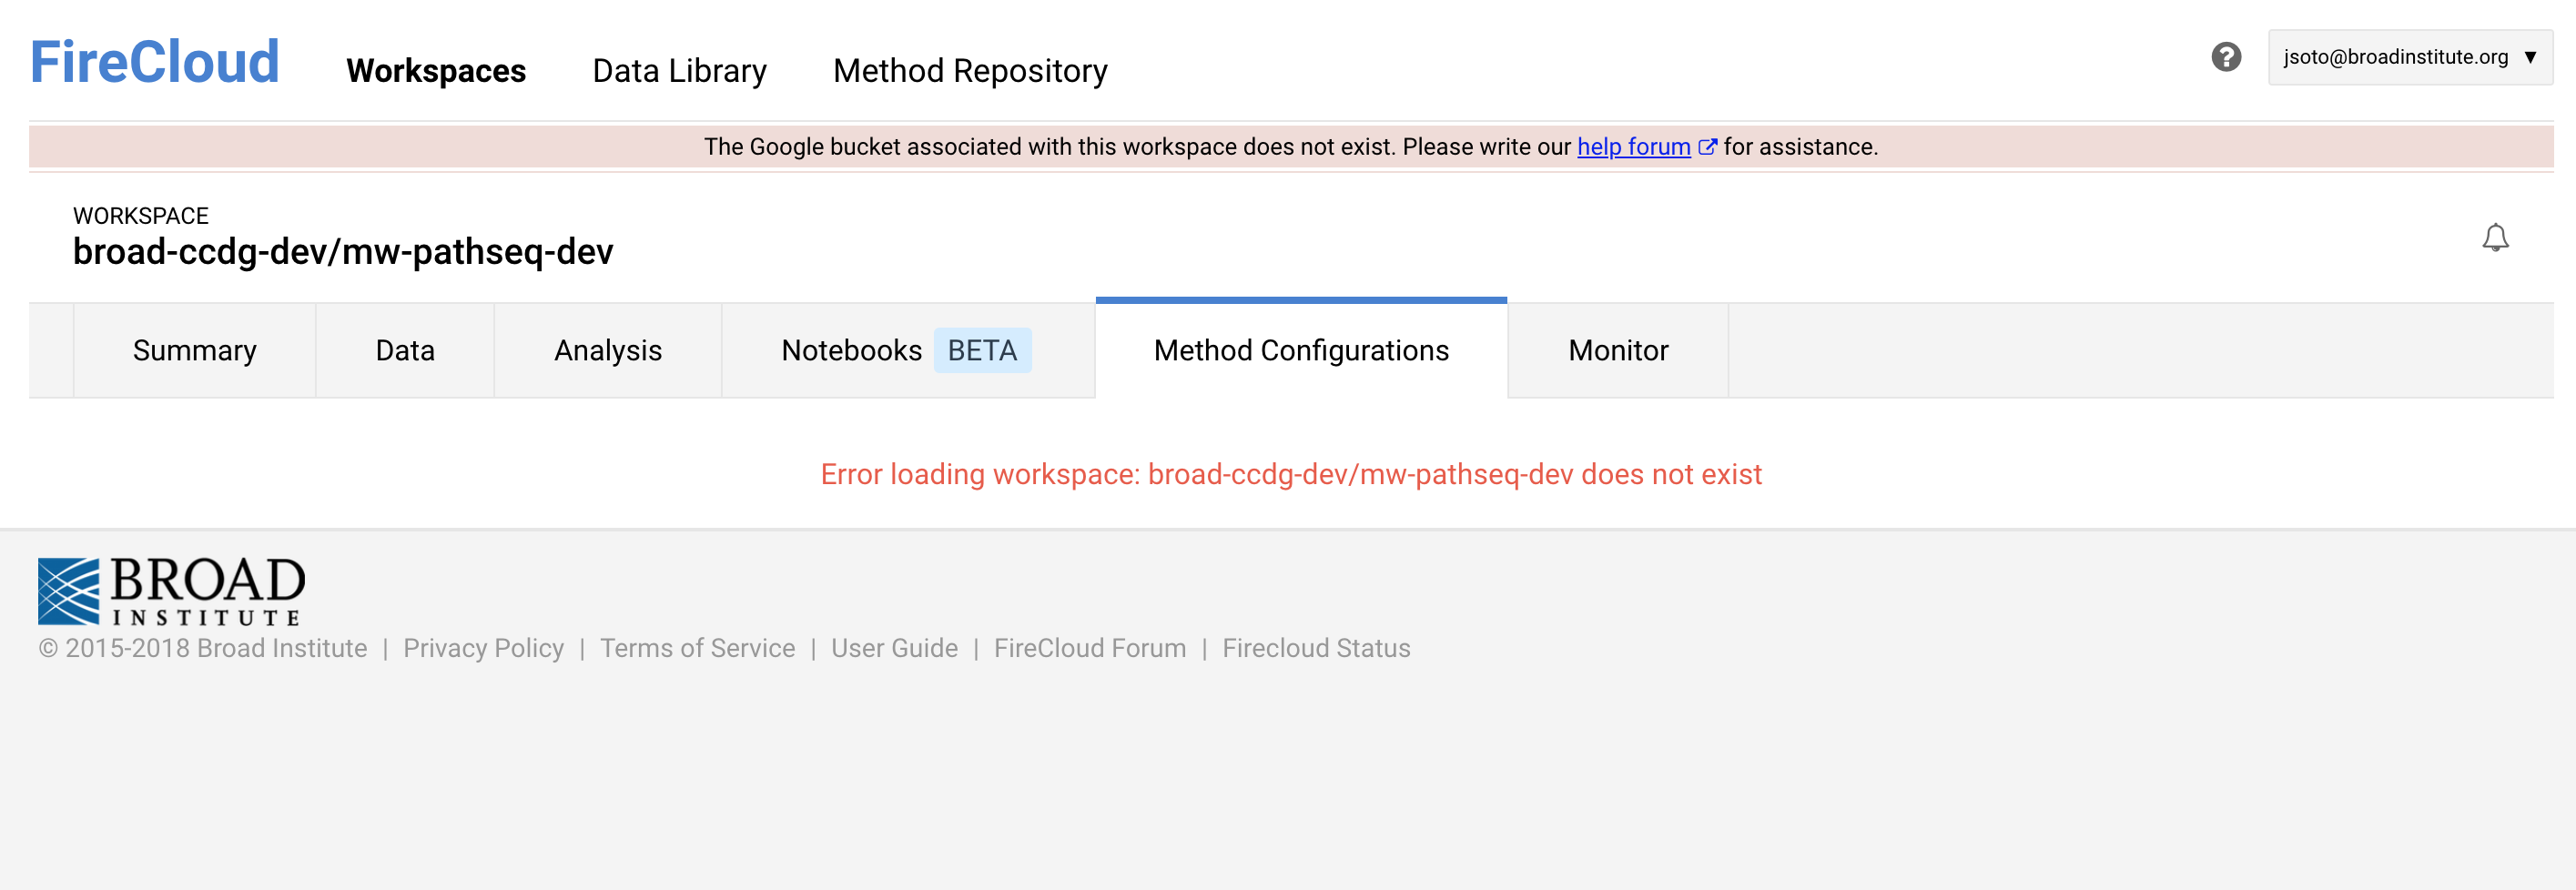Go to Workspaces in top navigation
This screenshot has width=2576, height=890.
pyautogui.click(x=436, y=71)
